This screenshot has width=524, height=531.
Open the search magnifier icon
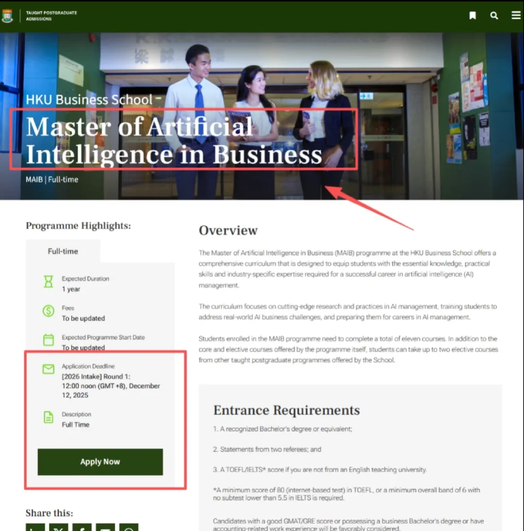click(494, 15)
